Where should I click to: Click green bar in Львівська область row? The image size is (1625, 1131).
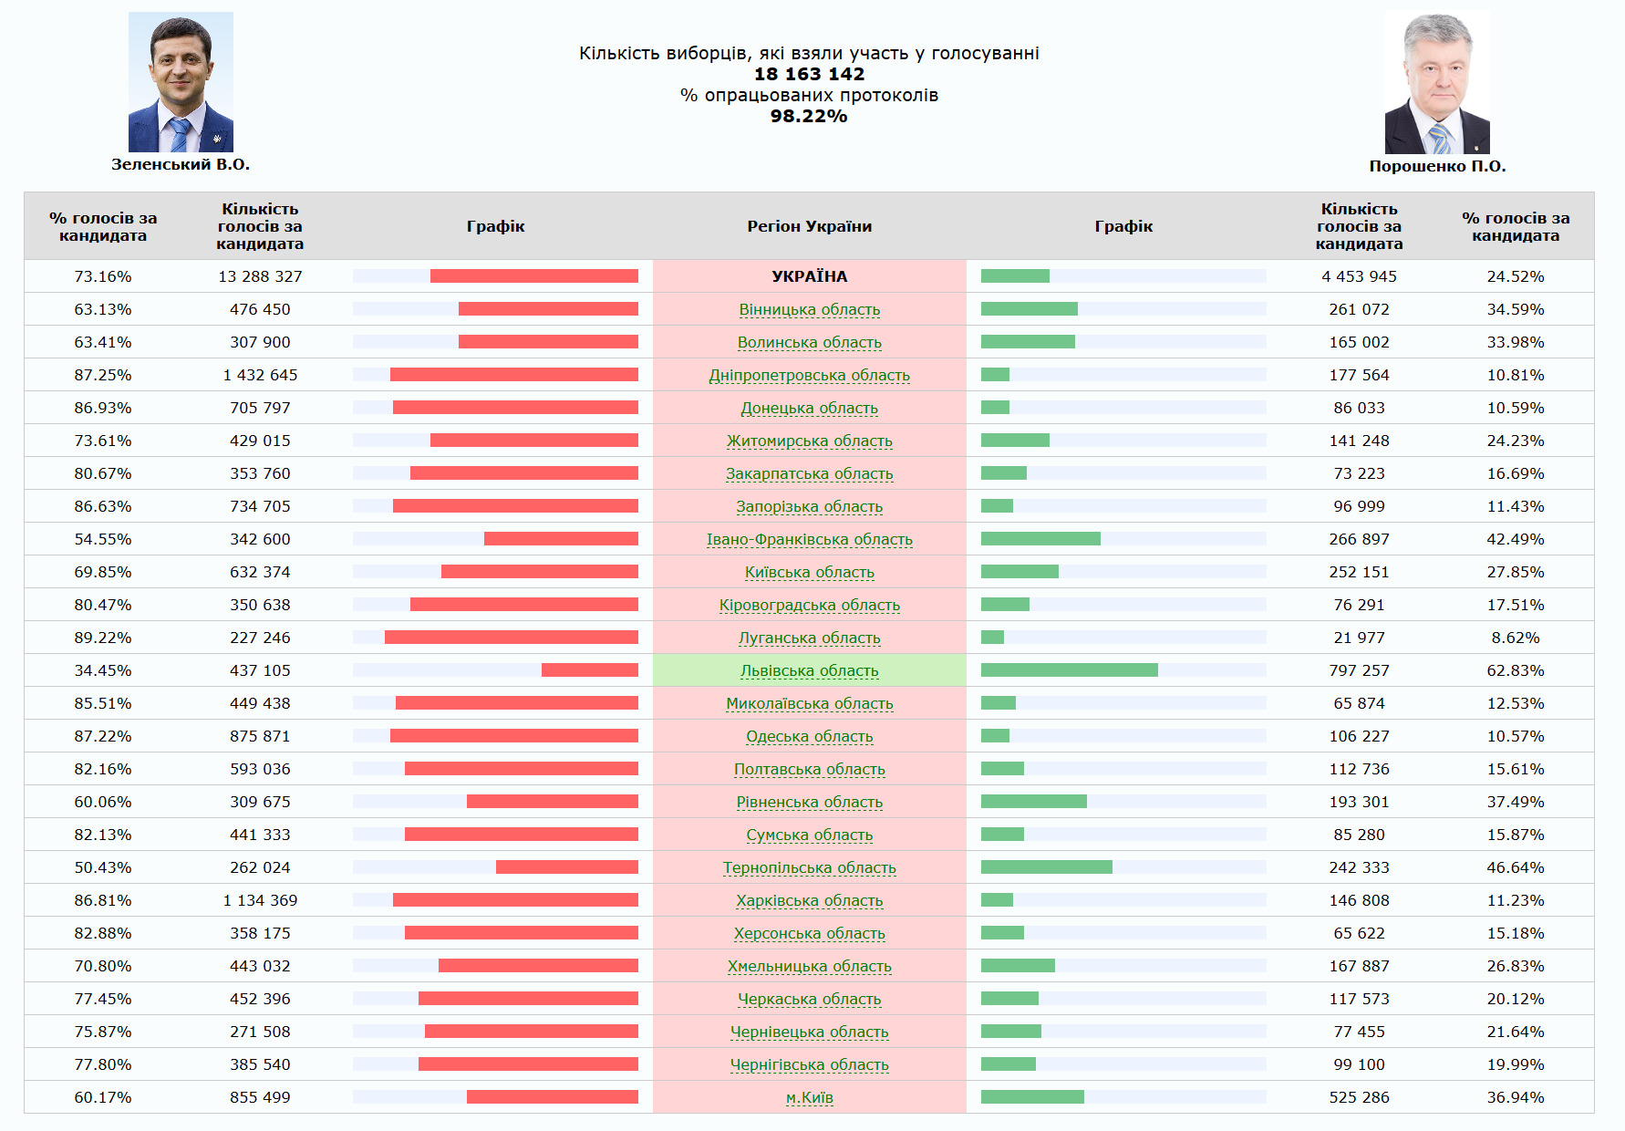(1069, 670)
